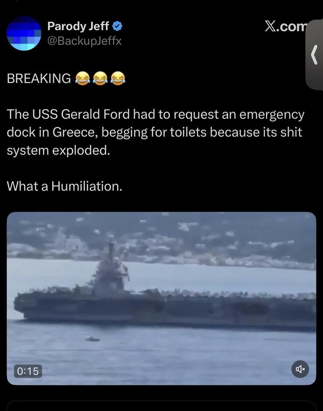Image resolution: width=323 pixels, height=411 pixels.
Task: Click the middle laughing emoji
Action: pos(100,78)
